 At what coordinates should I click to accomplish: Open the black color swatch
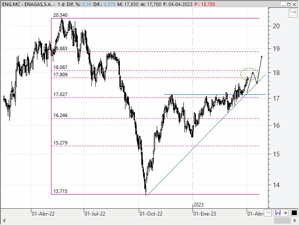tap(294, 213)
